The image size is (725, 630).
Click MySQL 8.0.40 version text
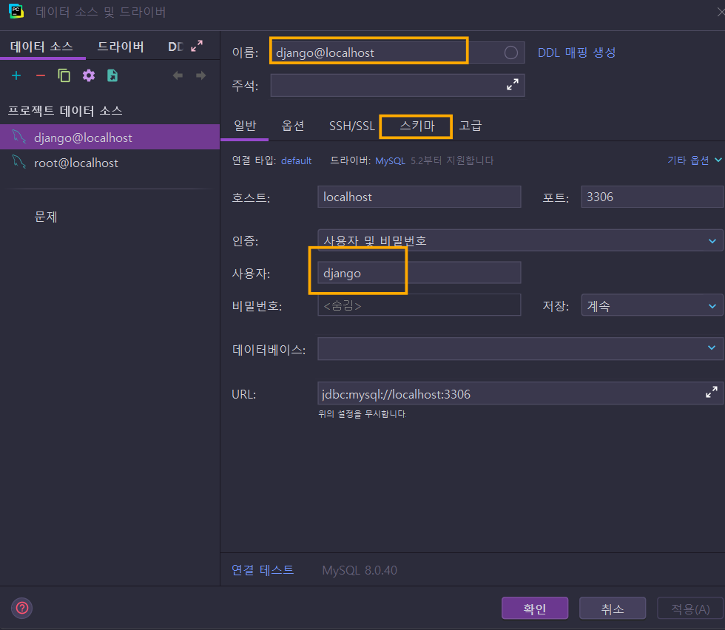click(x=360, y=570)
